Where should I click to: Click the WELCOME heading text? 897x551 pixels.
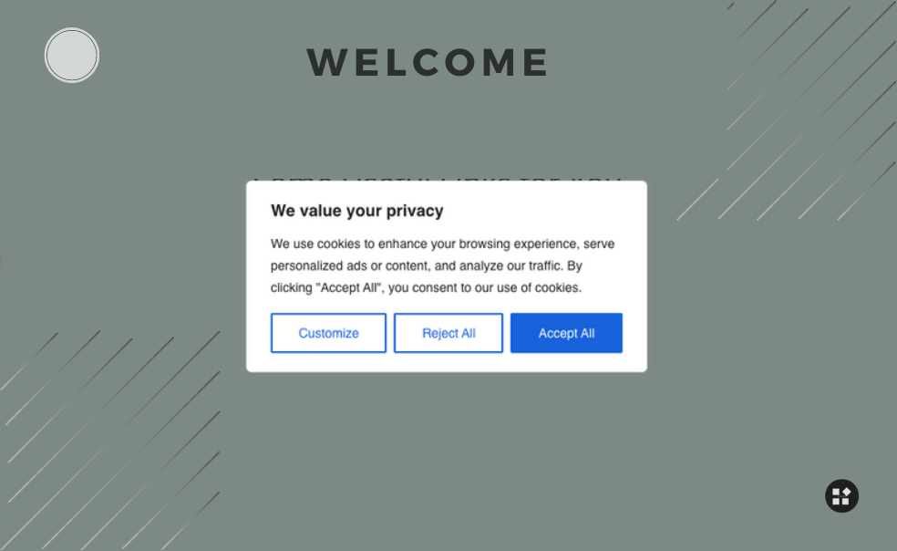pyautogui.click(x=428, y=63)
